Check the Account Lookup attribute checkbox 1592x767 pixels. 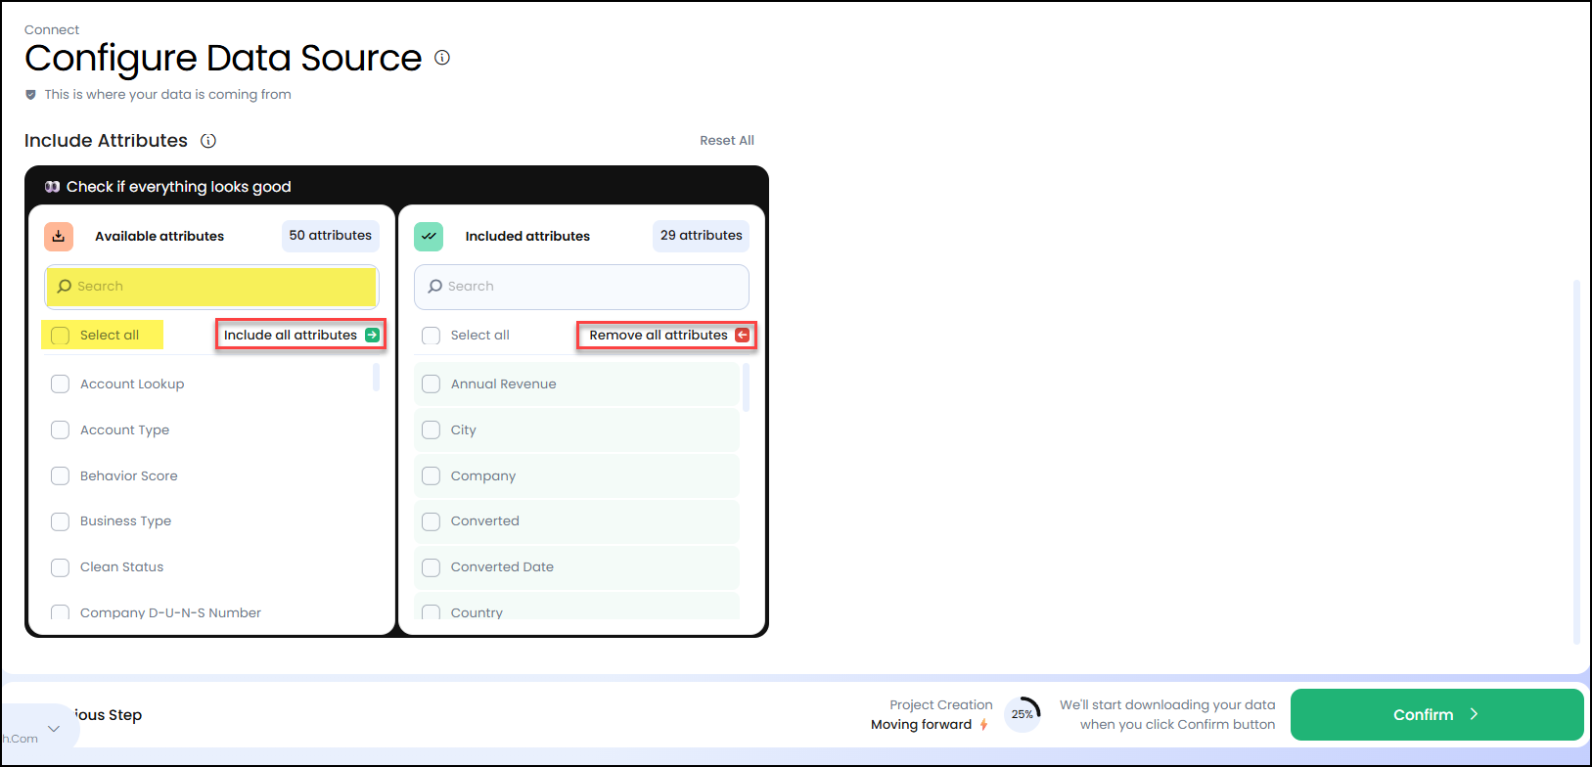point(60,384)
